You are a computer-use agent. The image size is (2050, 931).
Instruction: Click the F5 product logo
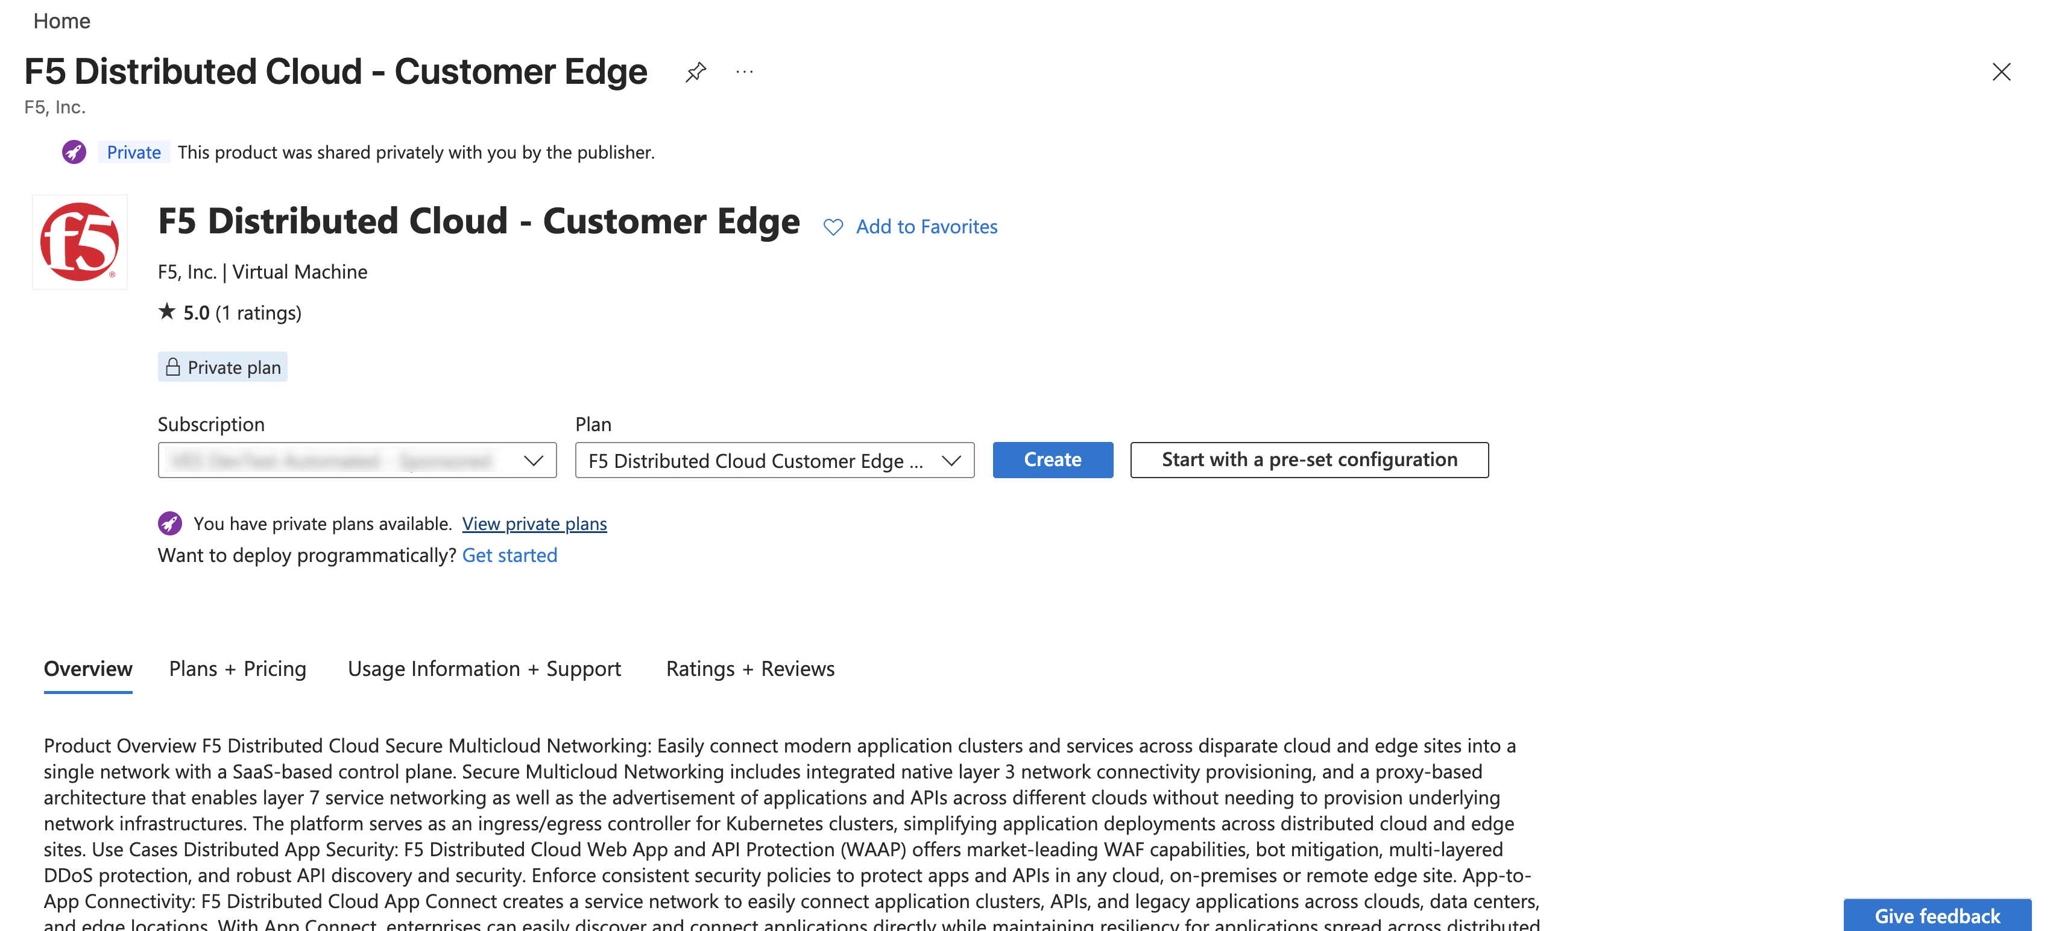pyautogui.click(x=79, y=241)
